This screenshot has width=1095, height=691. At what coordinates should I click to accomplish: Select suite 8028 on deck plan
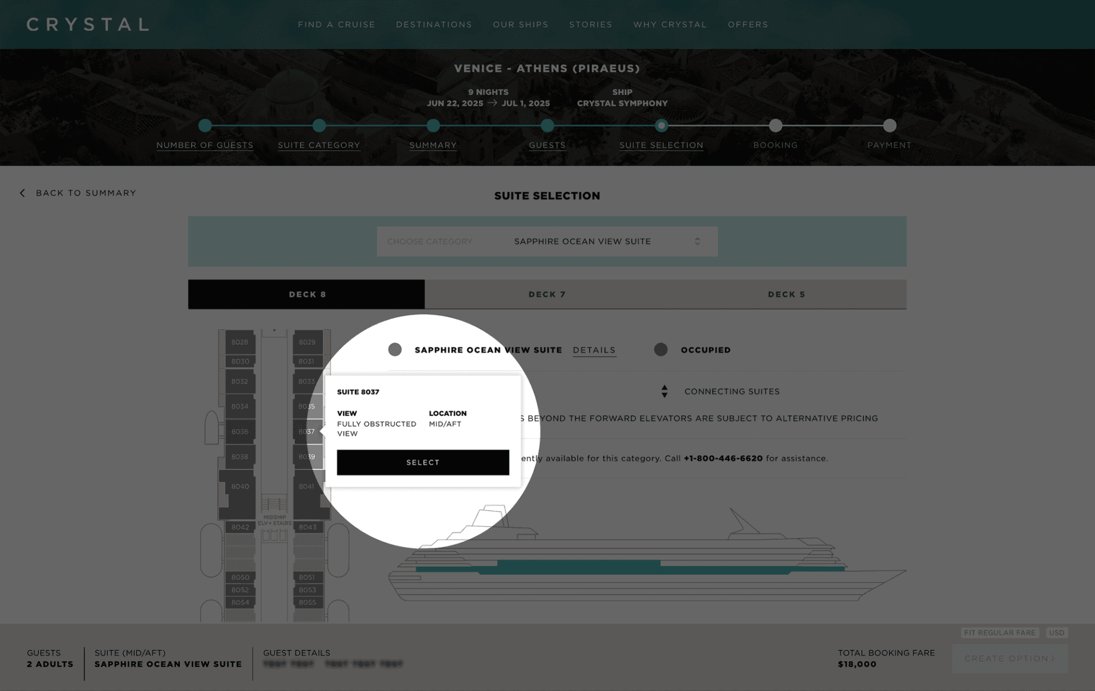coord(240,342)
